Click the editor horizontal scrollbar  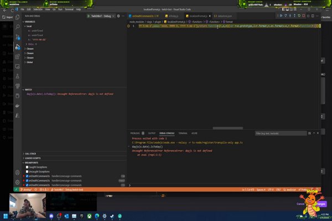pos(228,128)
